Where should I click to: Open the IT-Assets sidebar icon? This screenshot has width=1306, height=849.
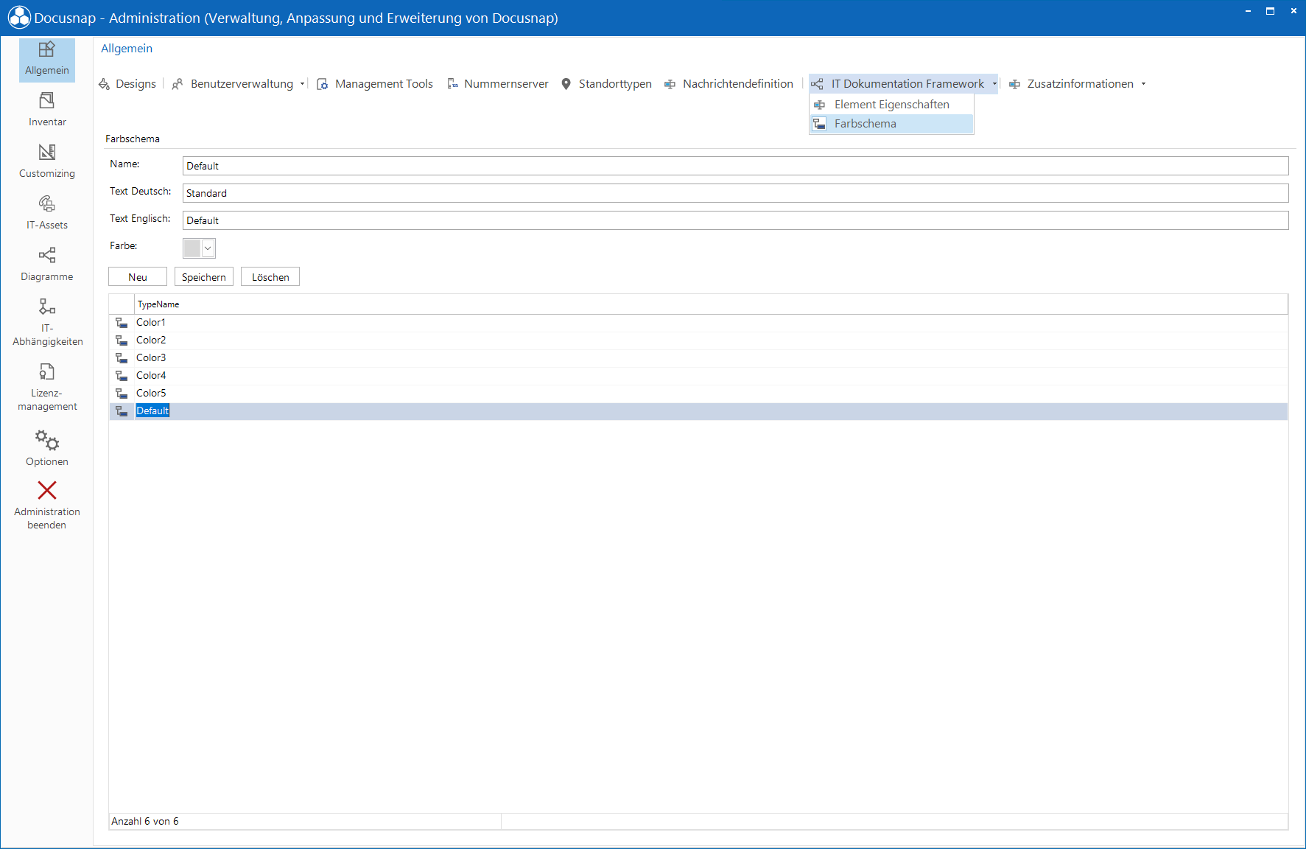[46, 203]
